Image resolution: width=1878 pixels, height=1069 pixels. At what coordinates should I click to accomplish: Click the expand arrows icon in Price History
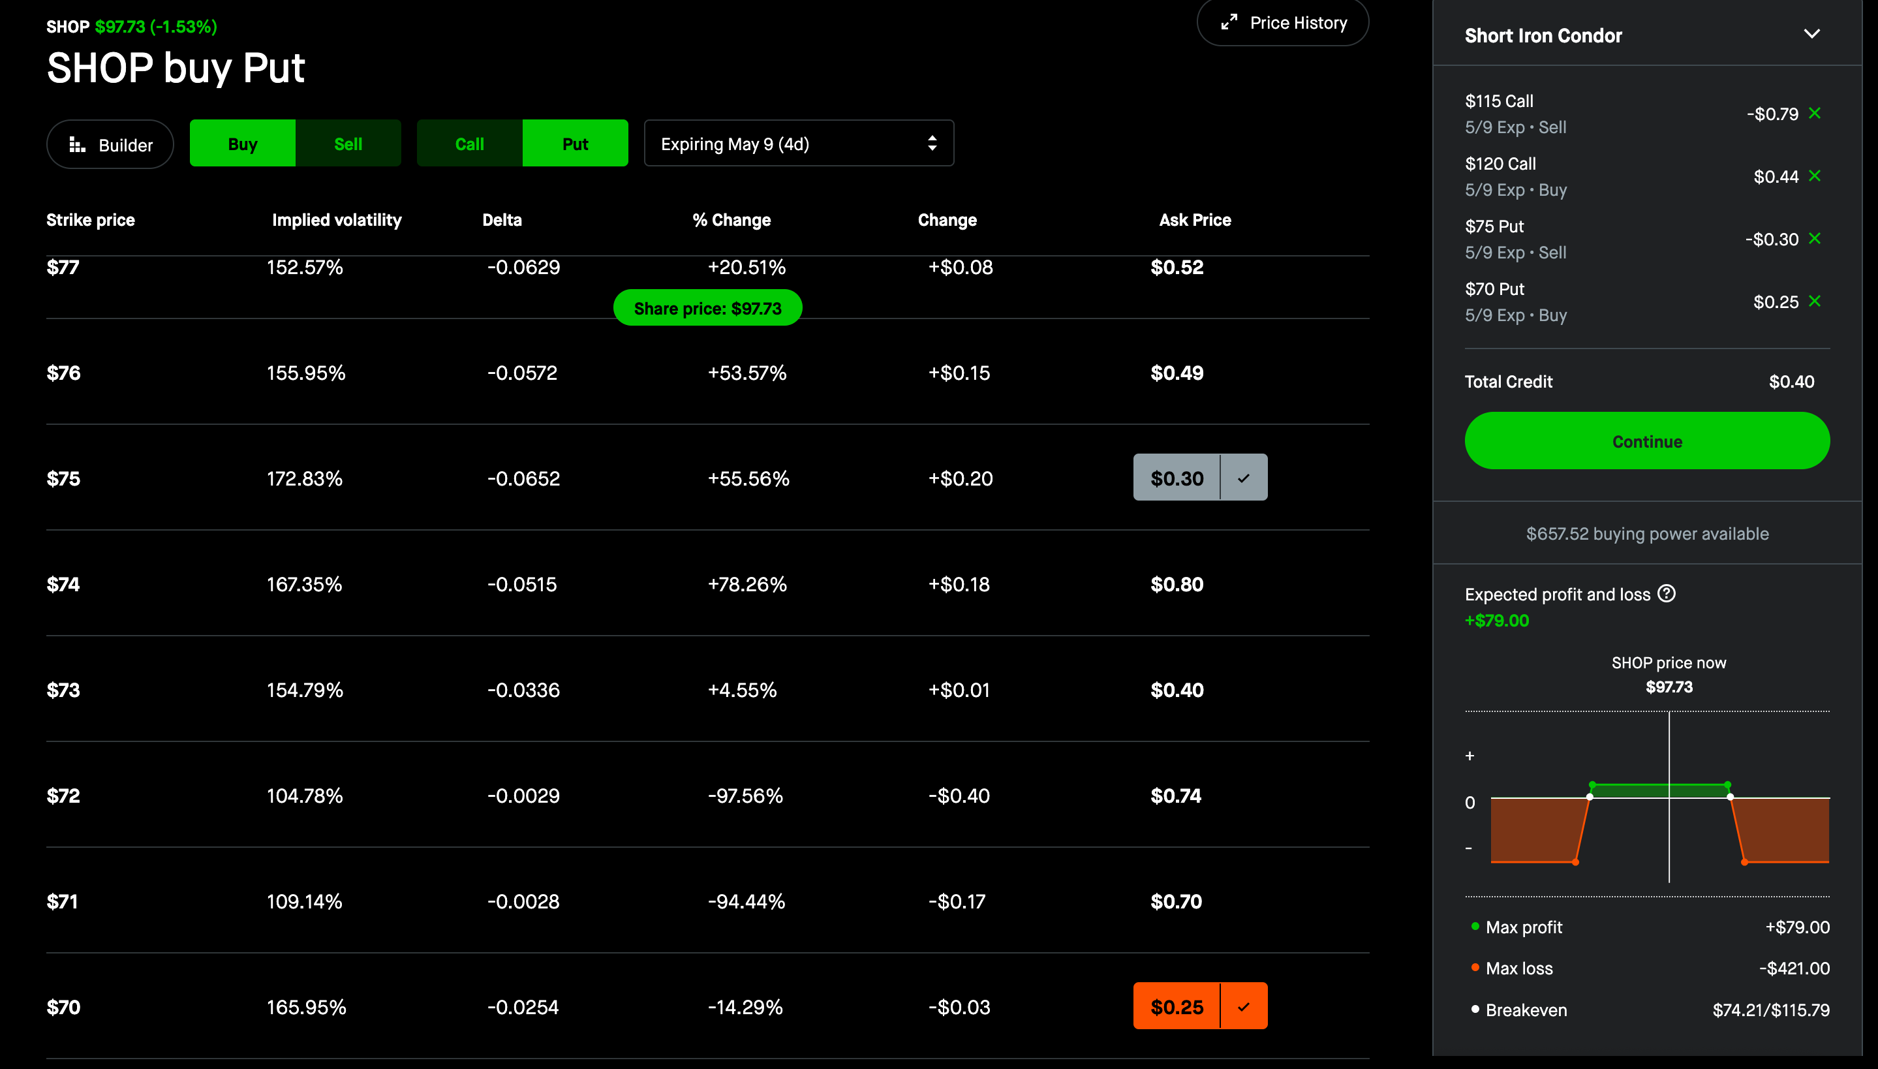click(x=1229, y=23)
